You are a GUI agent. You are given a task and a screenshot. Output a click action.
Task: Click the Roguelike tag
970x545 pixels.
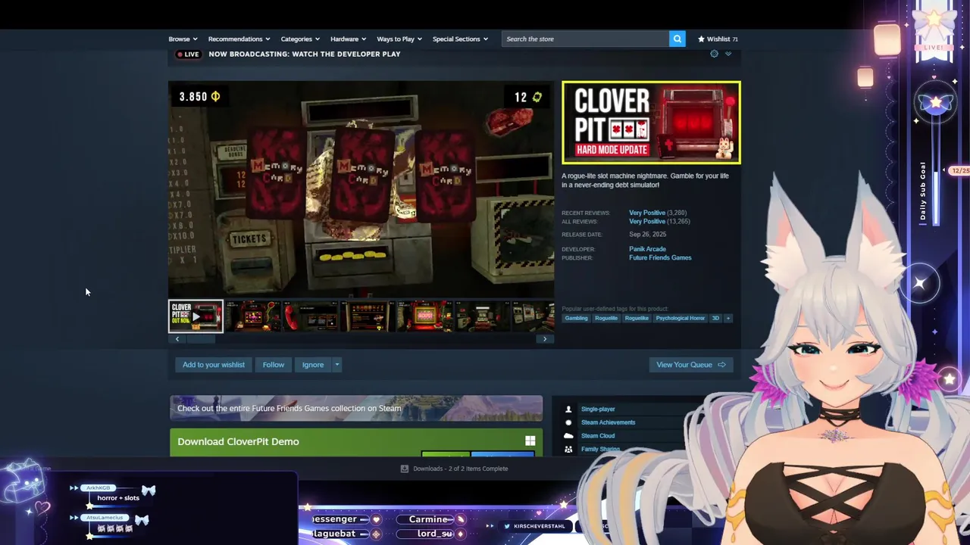point(637,318)
